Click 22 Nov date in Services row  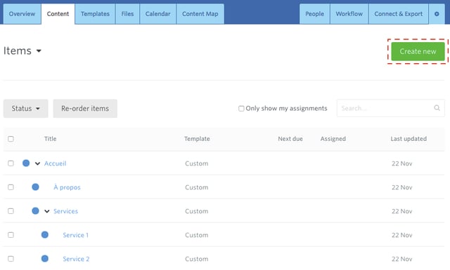coord(401,211)
